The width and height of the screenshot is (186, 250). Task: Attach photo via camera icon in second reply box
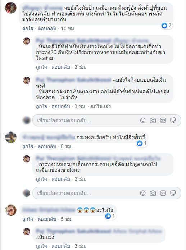(x=153, y=193)
